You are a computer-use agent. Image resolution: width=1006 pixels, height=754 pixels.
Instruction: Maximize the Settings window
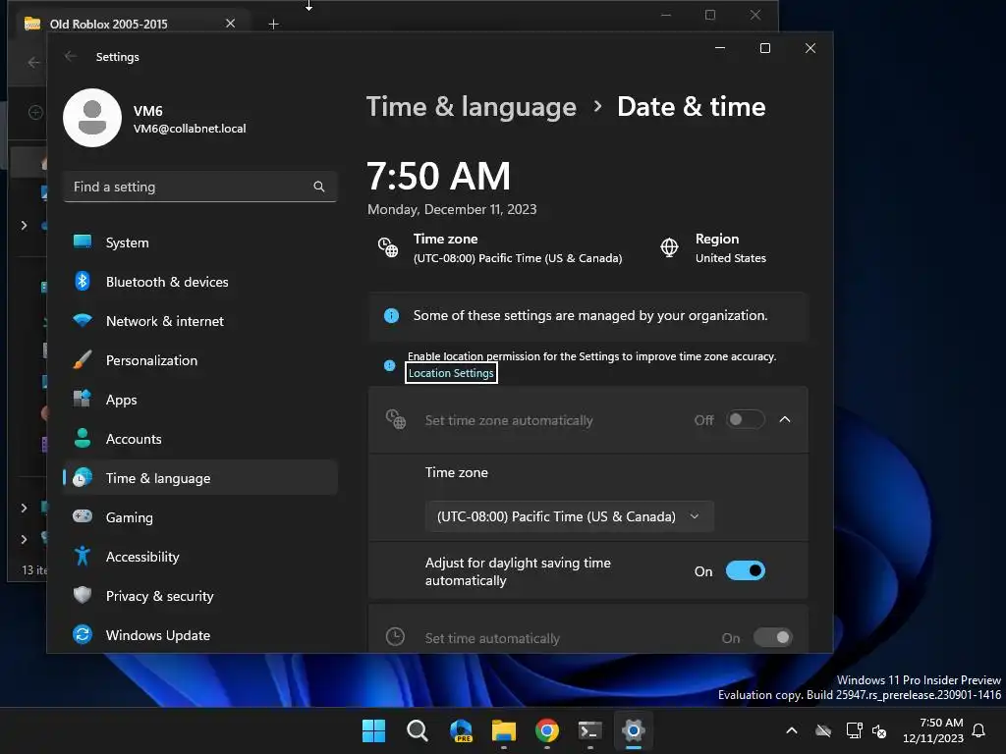(764, 48)
